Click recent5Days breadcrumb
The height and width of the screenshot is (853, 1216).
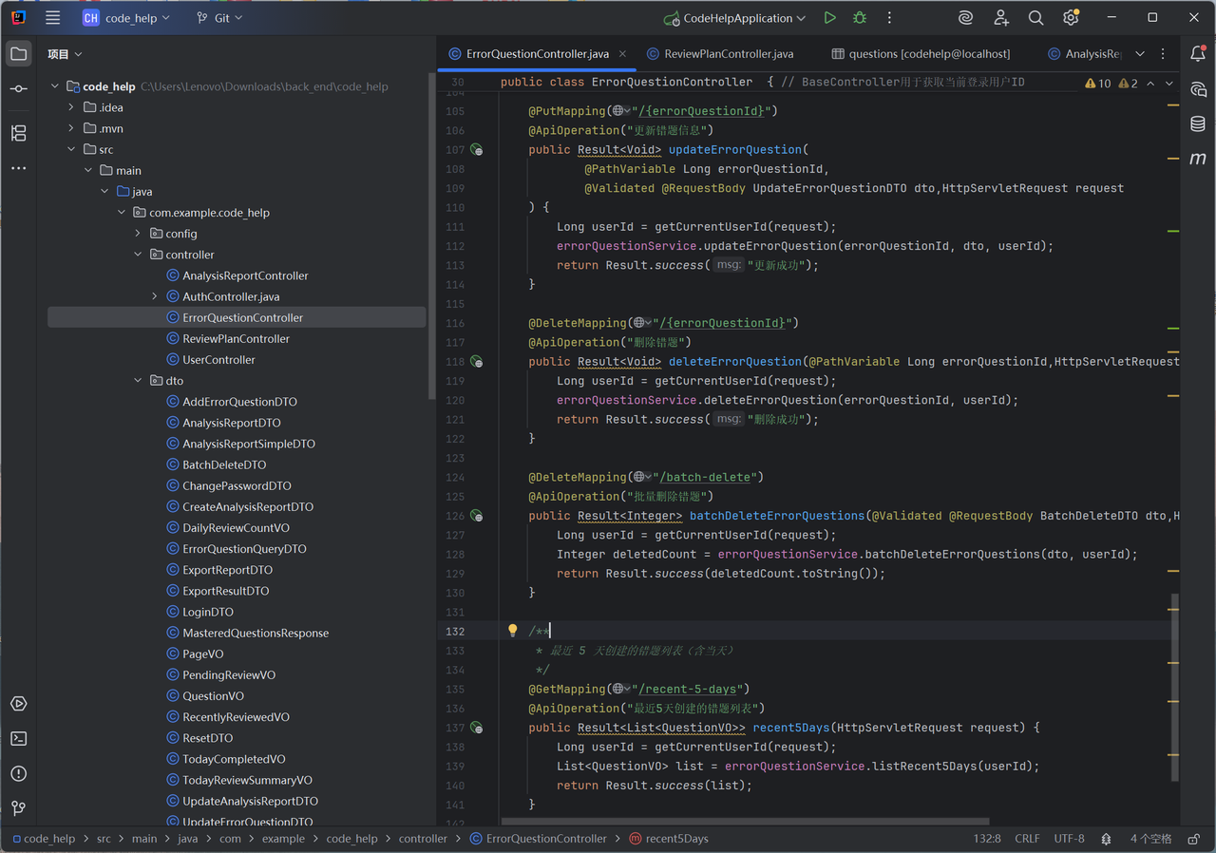click(x=669, y=839)
